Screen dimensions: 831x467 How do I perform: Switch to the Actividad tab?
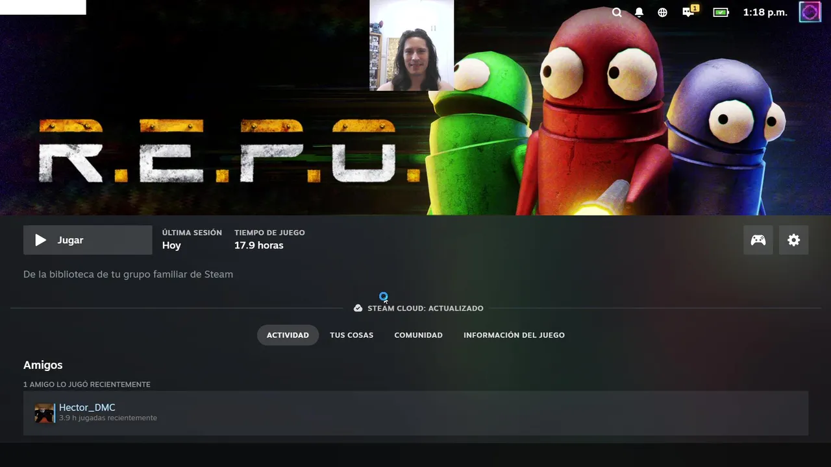coord(288,335)
